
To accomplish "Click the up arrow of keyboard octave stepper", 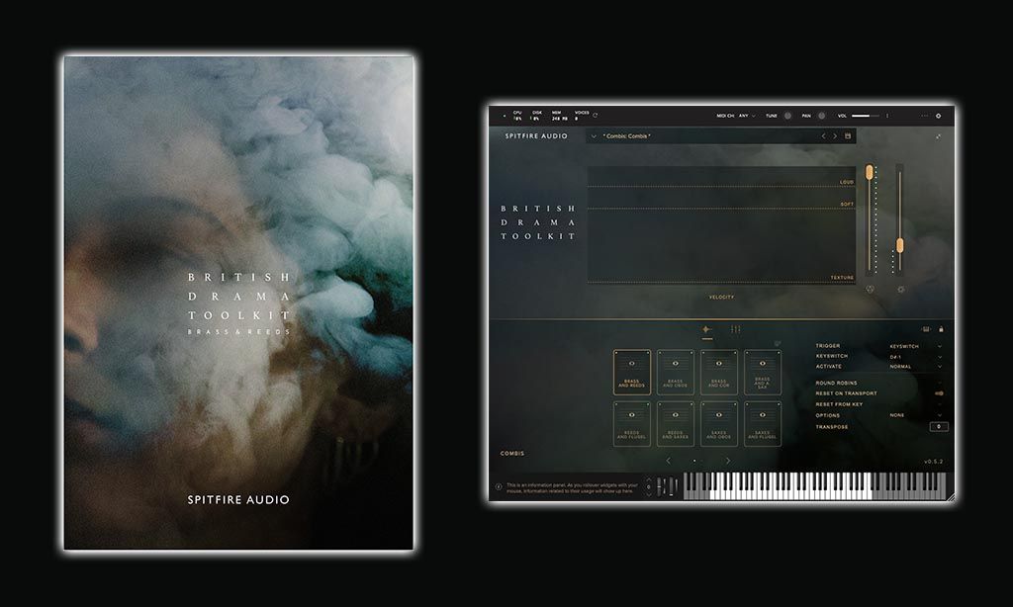I will pos(649,481).
